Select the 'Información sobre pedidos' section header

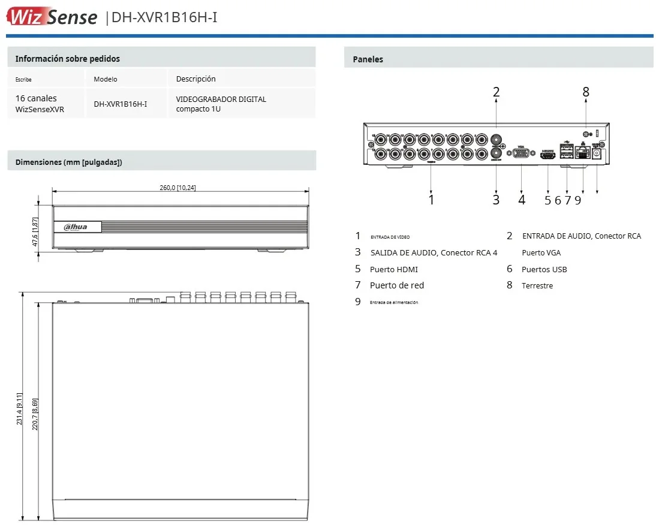point(67,59)
